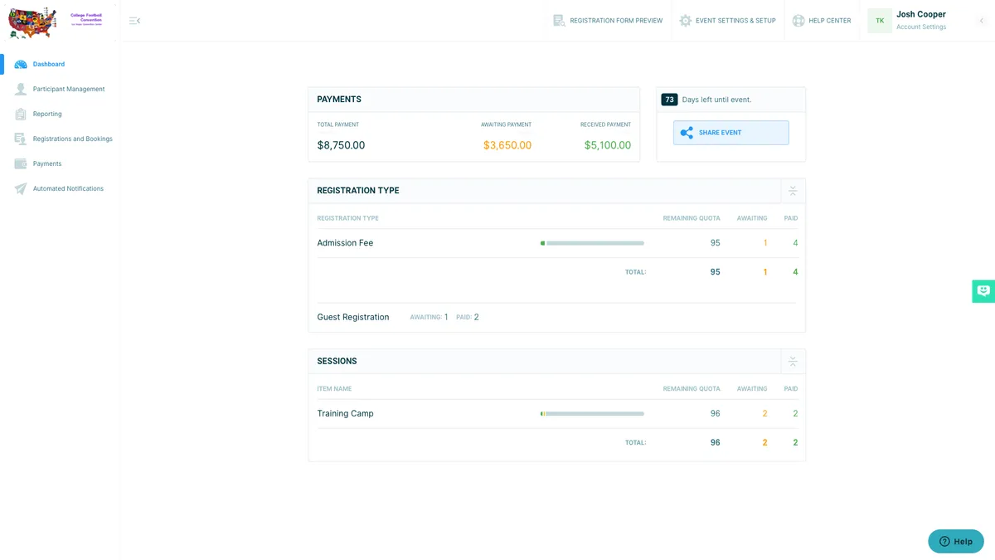Screen dimensions: 995x560
Task: Click the ITEM NAME column header
Action: [x=334, y=388]
